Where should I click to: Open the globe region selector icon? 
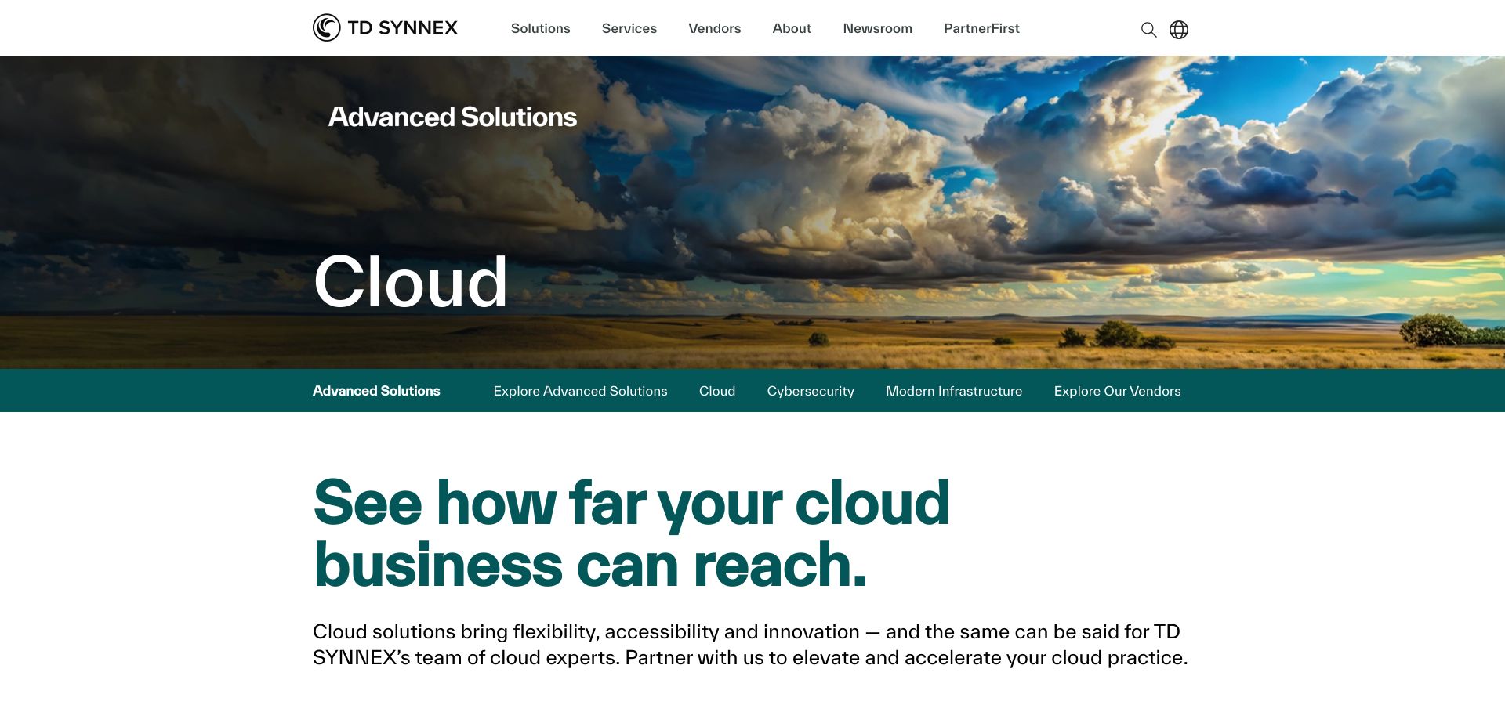pos(1179,30)
